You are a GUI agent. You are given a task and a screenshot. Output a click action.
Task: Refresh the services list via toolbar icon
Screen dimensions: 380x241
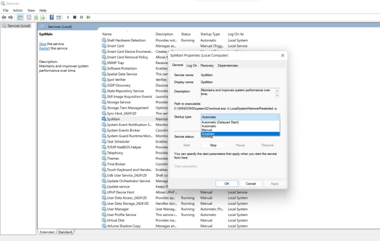pos(36,17)
